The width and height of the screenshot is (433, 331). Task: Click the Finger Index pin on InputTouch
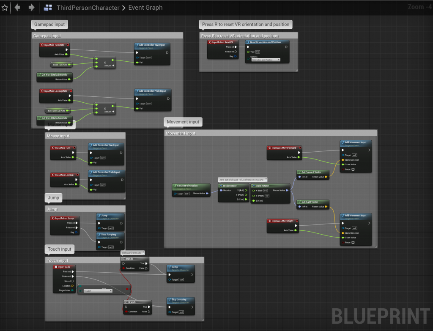point(72,290)
